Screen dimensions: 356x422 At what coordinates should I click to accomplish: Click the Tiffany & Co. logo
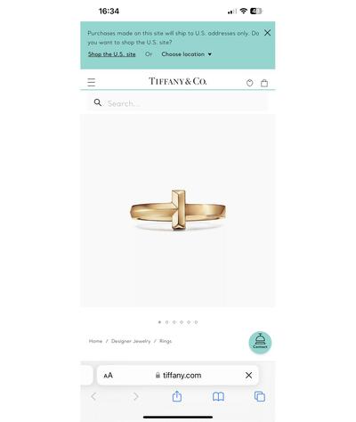click(178, 81)
